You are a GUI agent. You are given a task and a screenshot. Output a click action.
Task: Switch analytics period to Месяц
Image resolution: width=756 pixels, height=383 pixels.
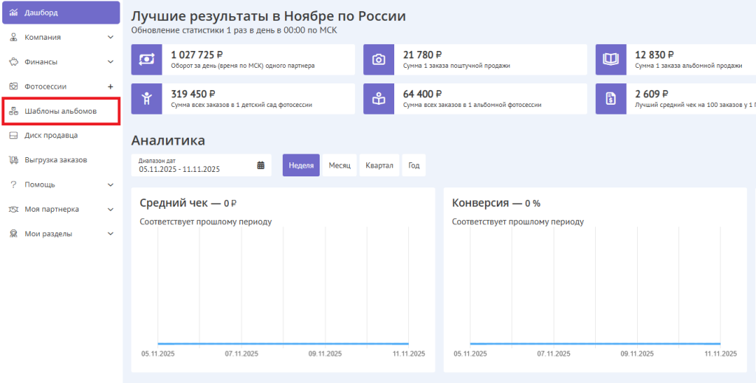(340, 165)
